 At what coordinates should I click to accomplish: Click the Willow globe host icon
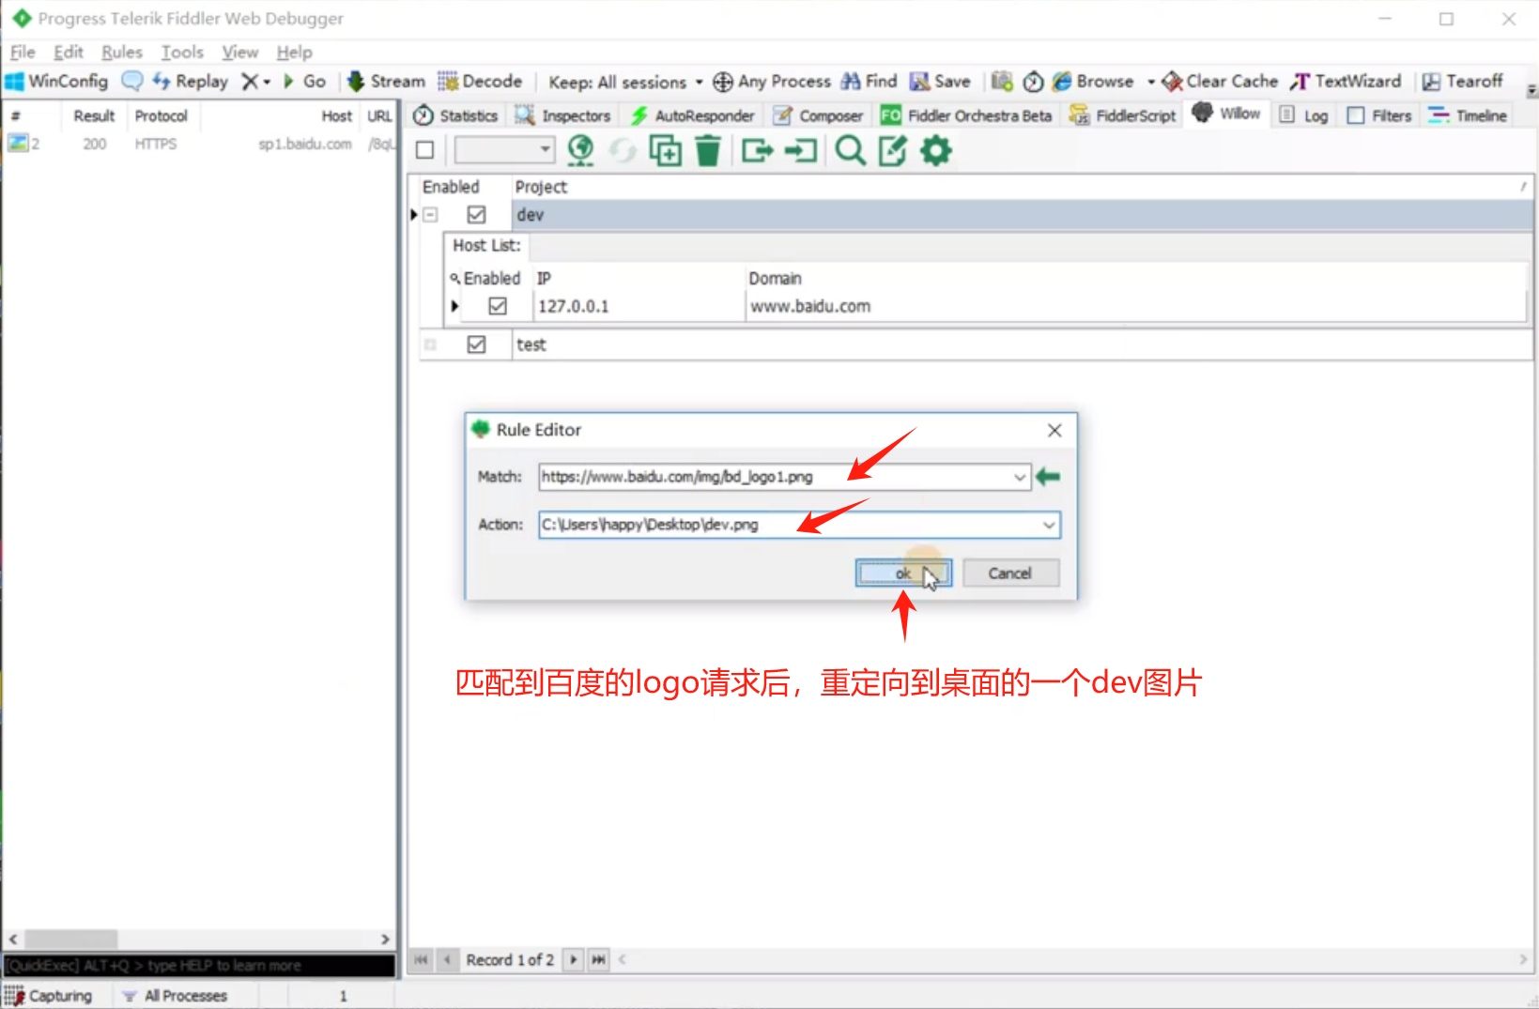[581, 150]
